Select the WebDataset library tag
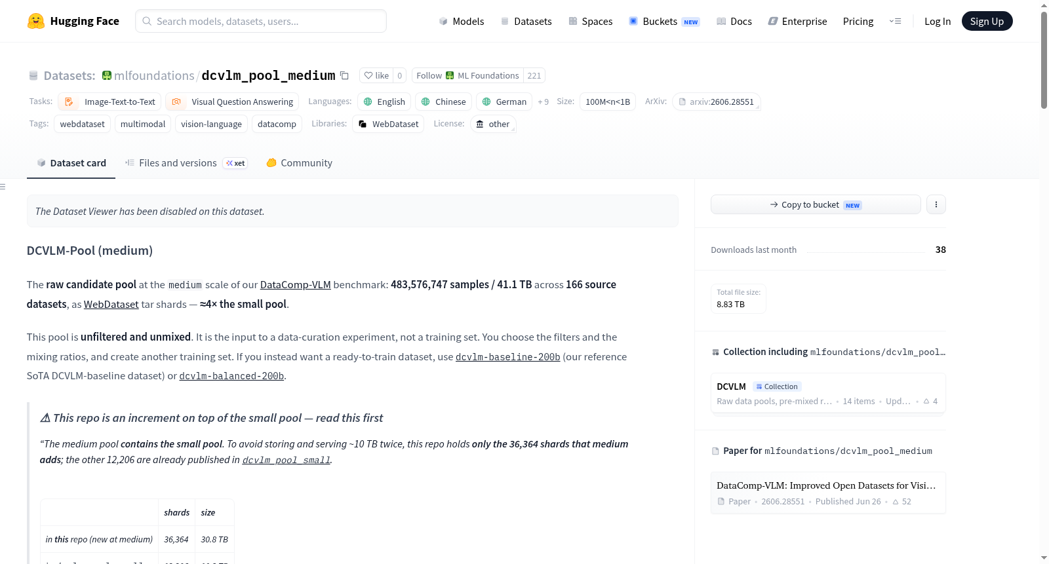The image size is (1049, 564). (388, 124)
